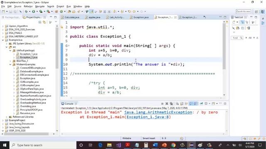Open the Open Console dropdown arrow
The width and height of the screenshot is (266, 149).
tap(217, 103)
